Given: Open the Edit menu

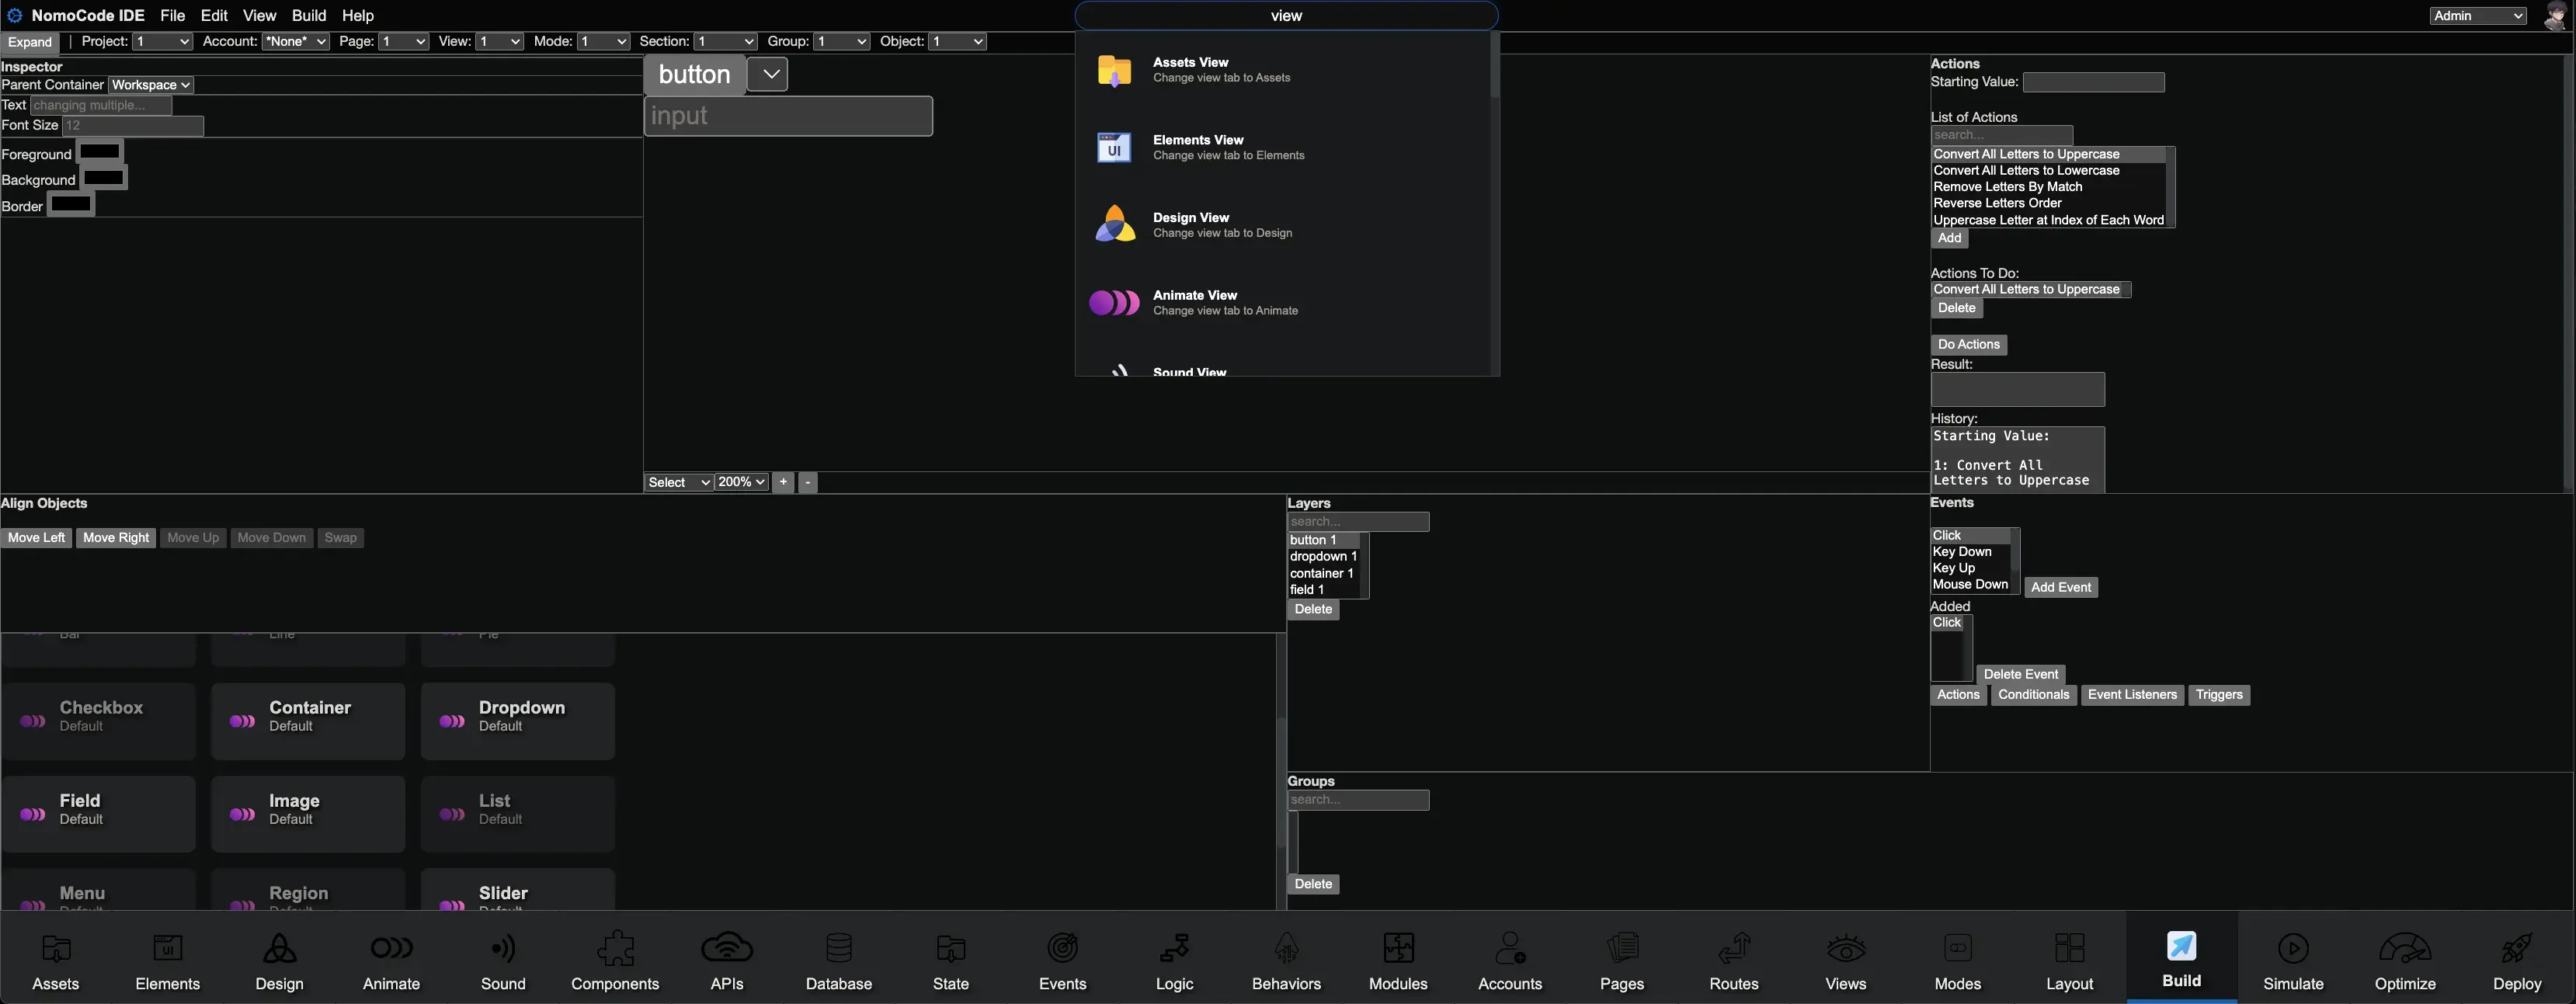Looking at the screenshot, I should [213, 15].
